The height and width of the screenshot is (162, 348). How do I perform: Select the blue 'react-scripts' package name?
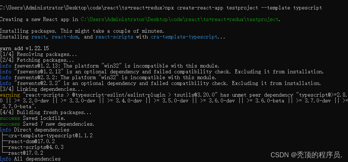pyautogui.click(x=114, y=37)
